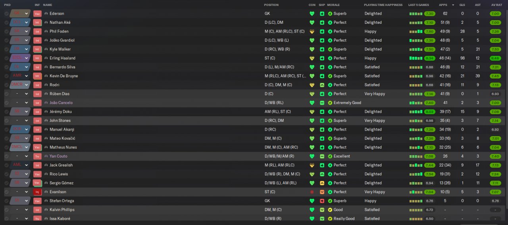Click Yan Couto's Excellent morale icon
508x225 pixels.
tap(330, 156)
